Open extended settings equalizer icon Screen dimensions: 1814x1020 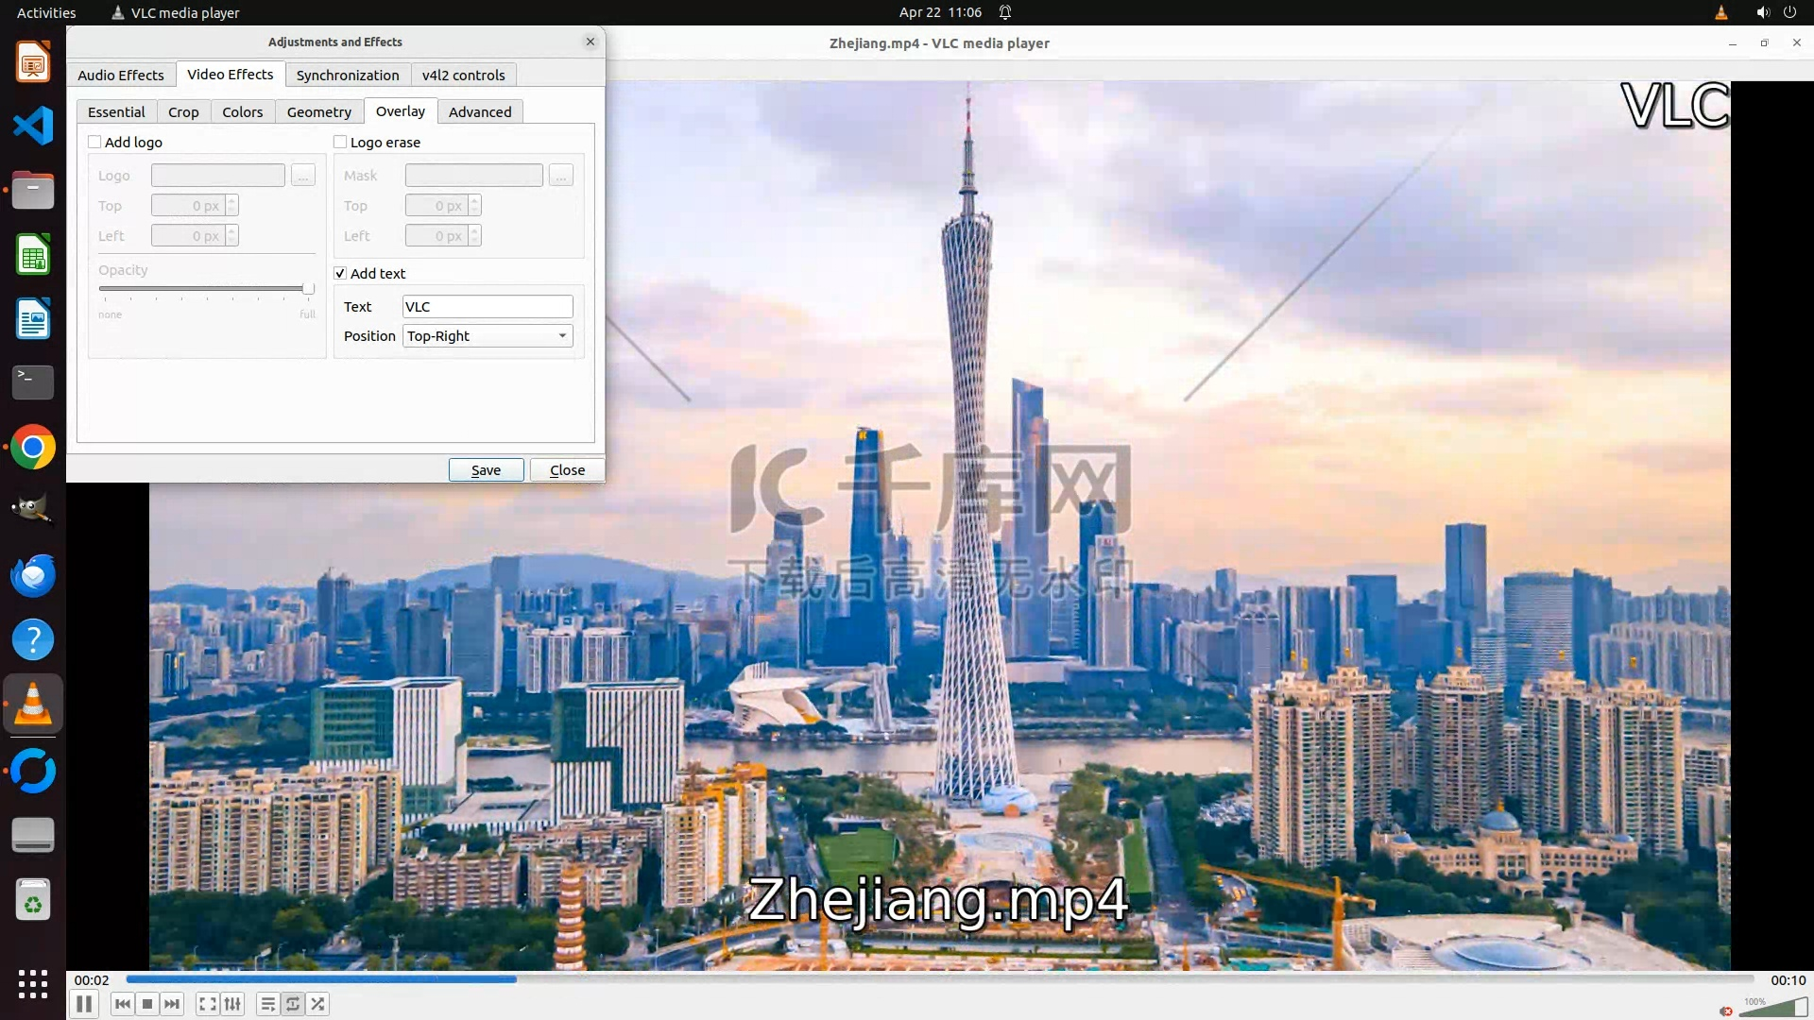232,1004
